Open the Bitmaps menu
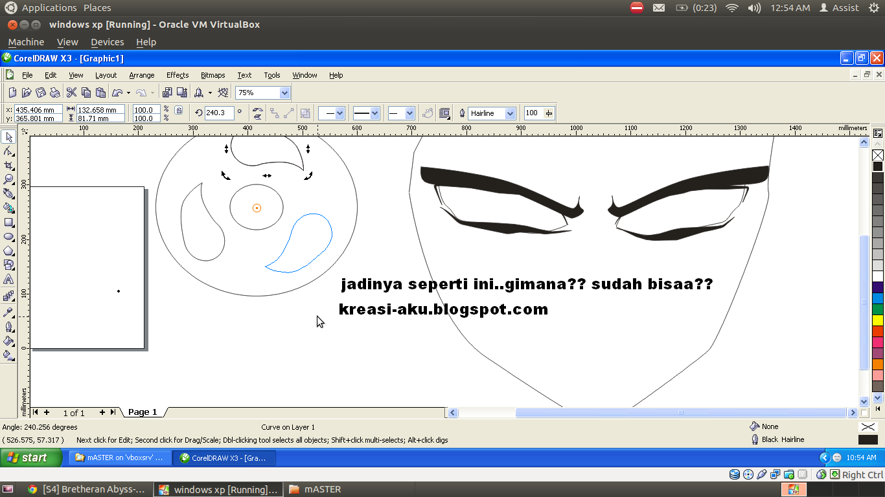The image size is (885, 497). click(213, 75)
